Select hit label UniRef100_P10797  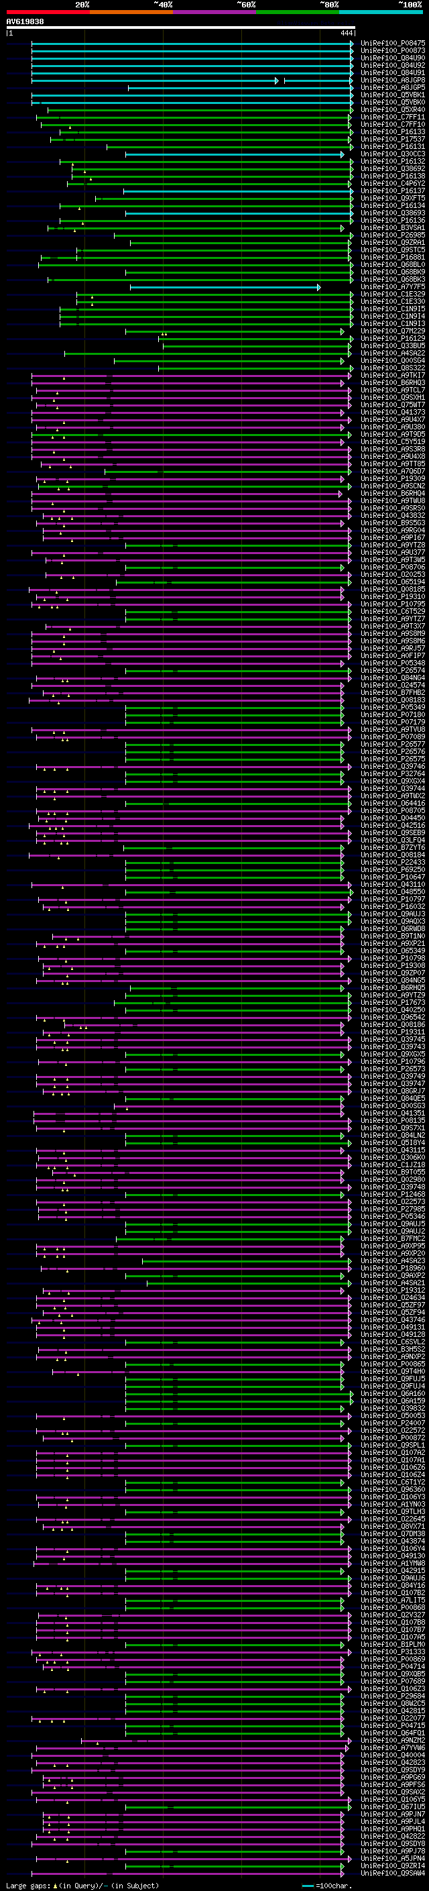(392, 900)
